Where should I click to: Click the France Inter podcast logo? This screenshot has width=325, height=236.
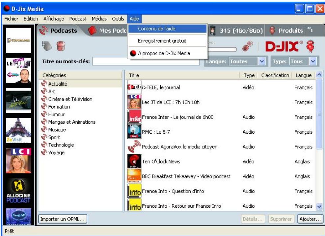[x=134, y=117]
